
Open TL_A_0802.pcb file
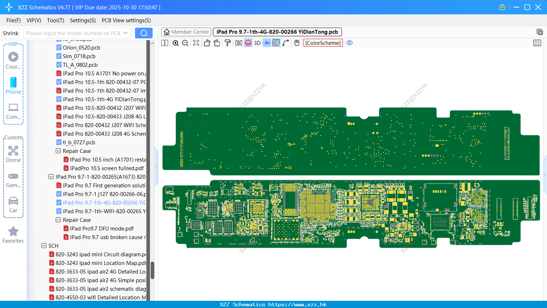(x=77, y=65)
